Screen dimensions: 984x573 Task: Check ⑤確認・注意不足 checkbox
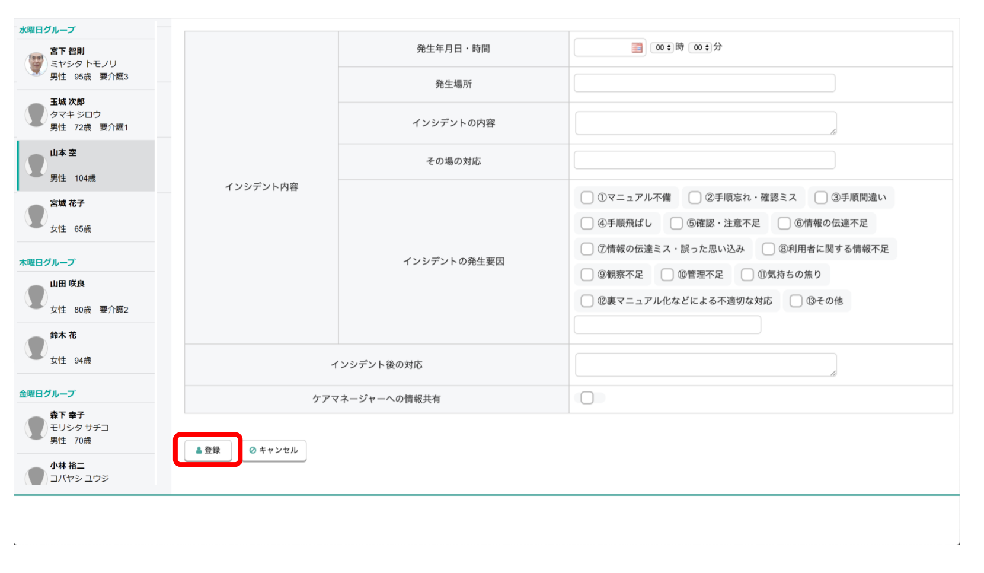(x=676, y=223)
